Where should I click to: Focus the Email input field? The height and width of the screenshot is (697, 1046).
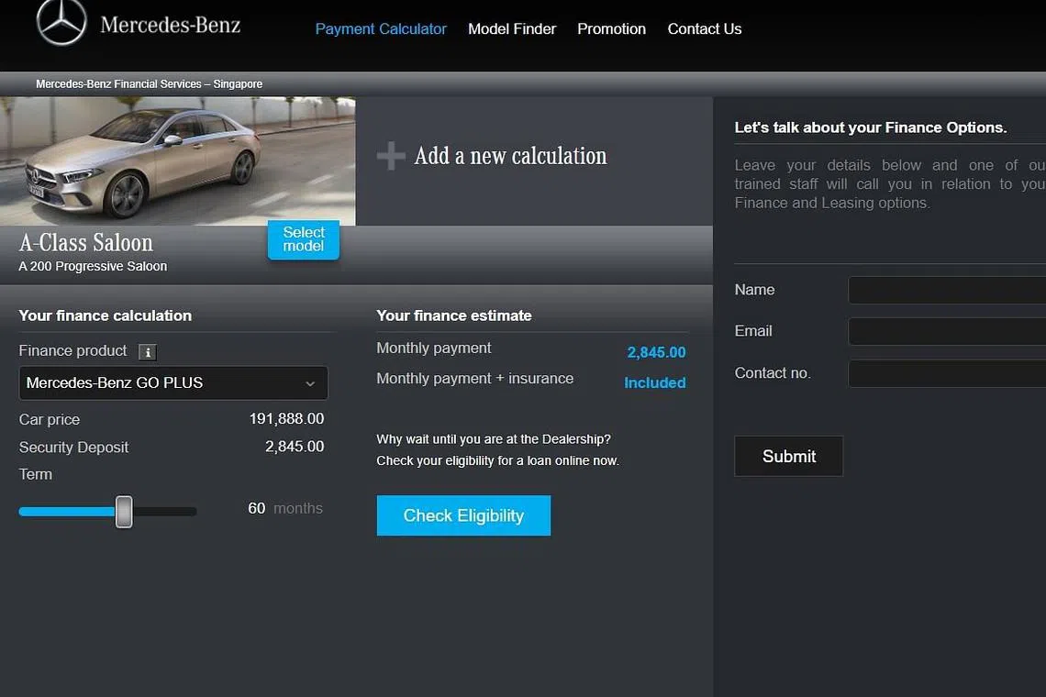coord(946,332)
